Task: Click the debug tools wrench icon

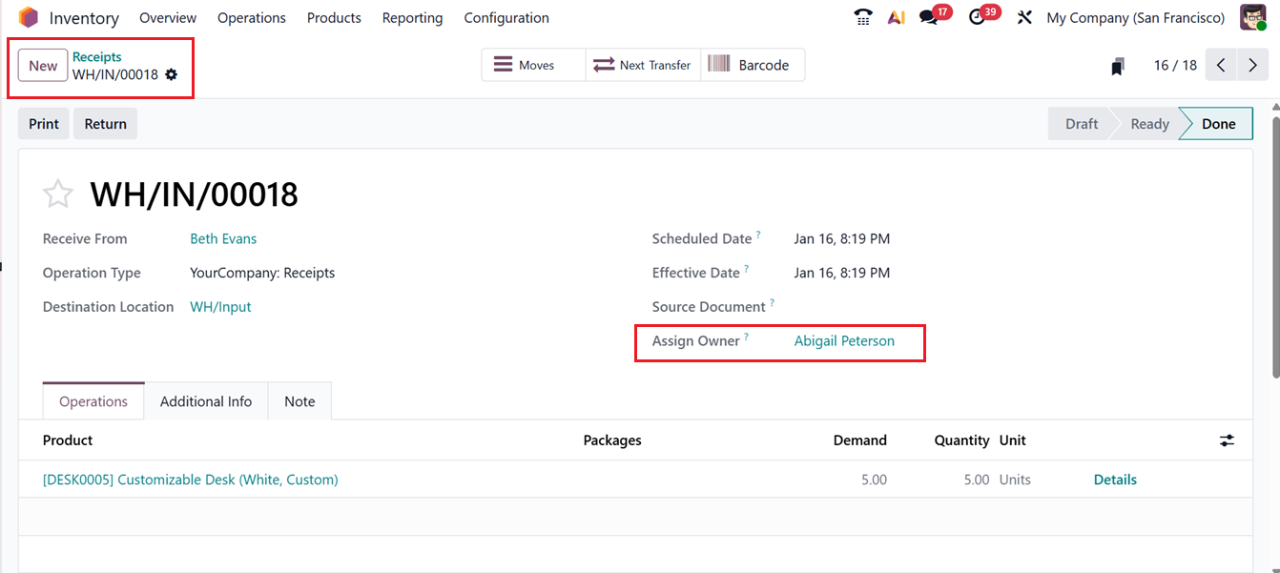Action: [x=1024, y=18]
